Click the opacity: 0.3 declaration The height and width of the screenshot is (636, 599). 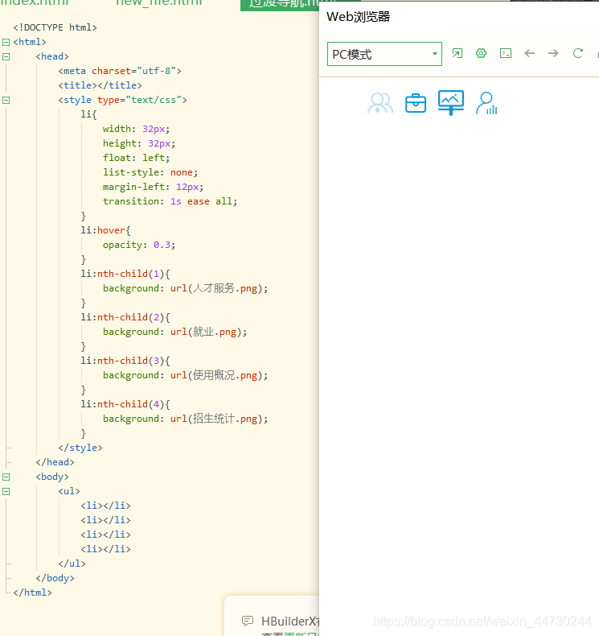point(139,245)
